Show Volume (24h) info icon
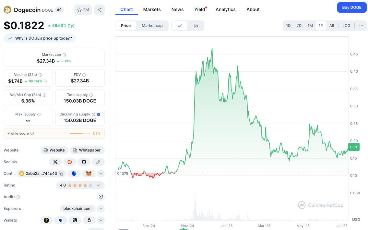This screenshot has height=230, width=368. [x=40, y=75]
